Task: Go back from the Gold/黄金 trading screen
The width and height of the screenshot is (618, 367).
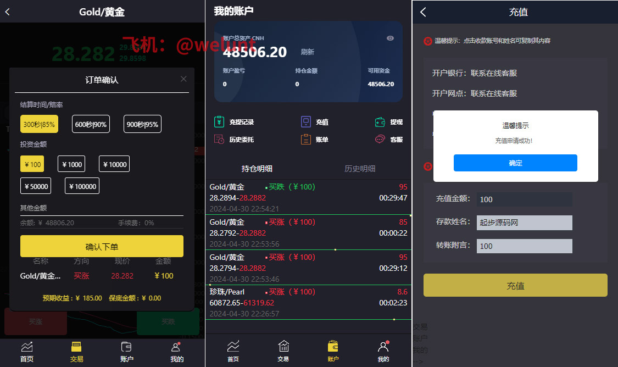Action: (8, 12)
